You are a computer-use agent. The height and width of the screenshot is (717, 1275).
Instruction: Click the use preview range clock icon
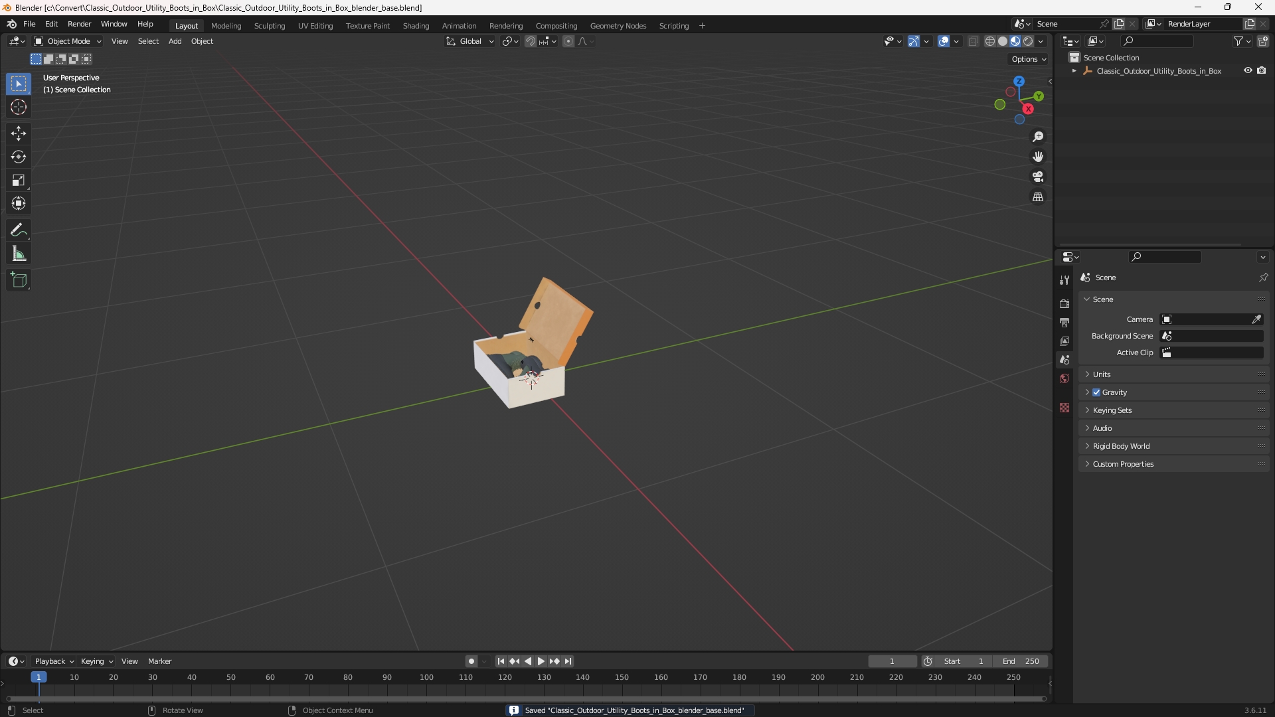[x=928, y=661]
